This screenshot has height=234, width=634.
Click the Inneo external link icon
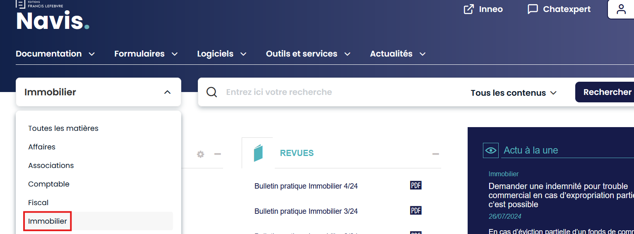(x=468, y=9)
